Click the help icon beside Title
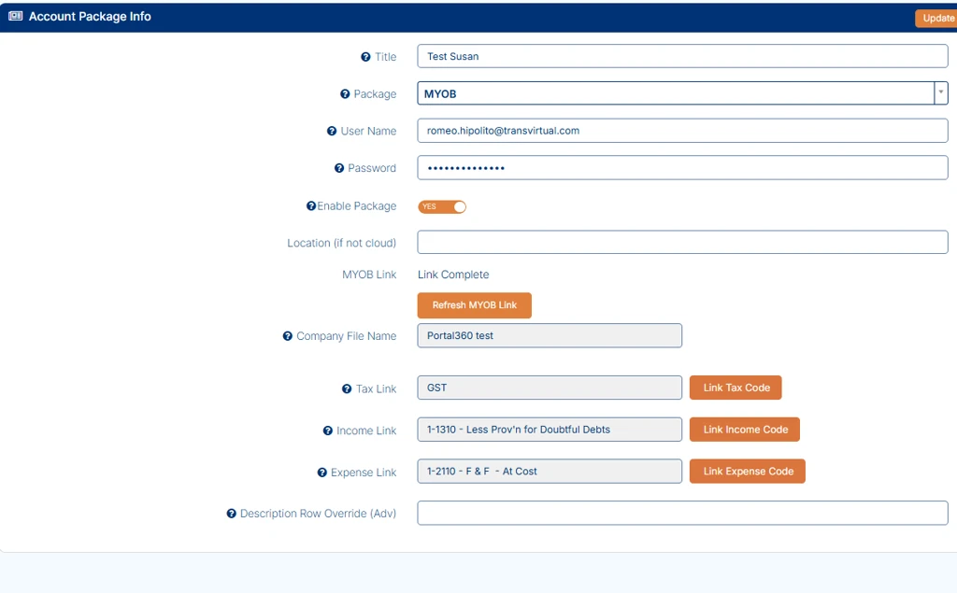The image size is (957, 593). tap(365, 57)
